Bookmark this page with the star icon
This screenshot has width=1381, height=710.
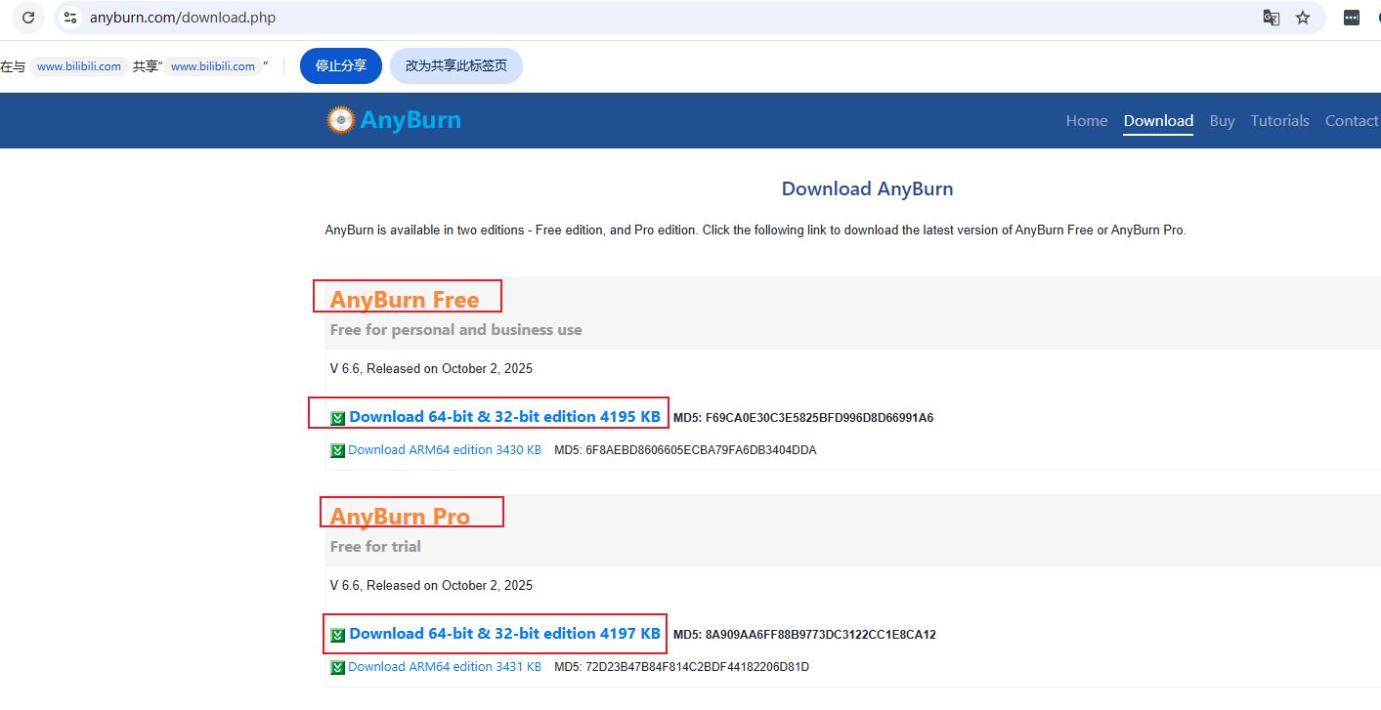coord(1303,18)
